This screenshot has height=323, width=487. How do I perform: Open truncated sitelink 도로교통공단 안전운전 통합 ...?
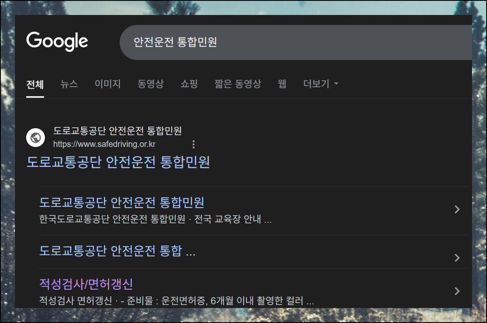tap(117, 251)
